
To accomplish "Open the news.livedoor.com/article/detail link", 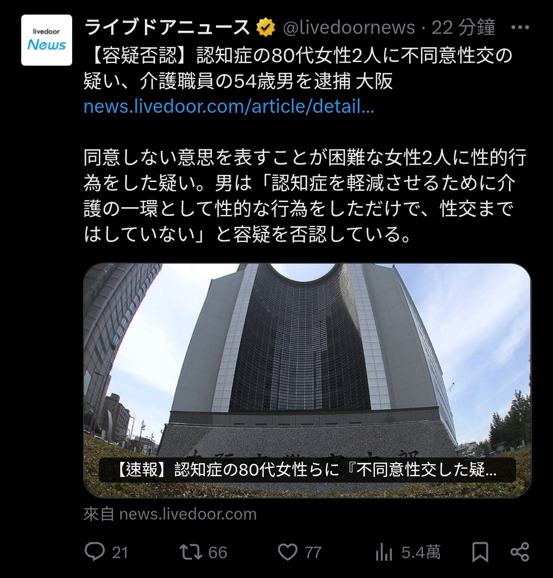I will pos(229,107).
